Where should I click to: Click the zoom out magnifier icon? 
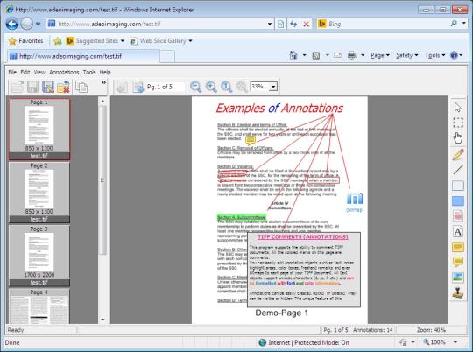[196, 87]
